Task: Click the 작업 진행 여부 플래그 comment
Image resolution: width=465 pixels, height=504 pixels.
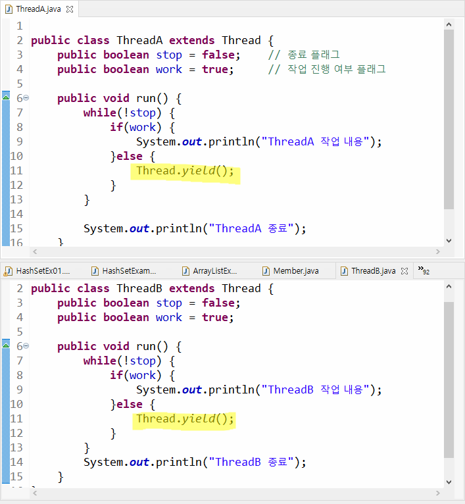Action: click(327, 69)
